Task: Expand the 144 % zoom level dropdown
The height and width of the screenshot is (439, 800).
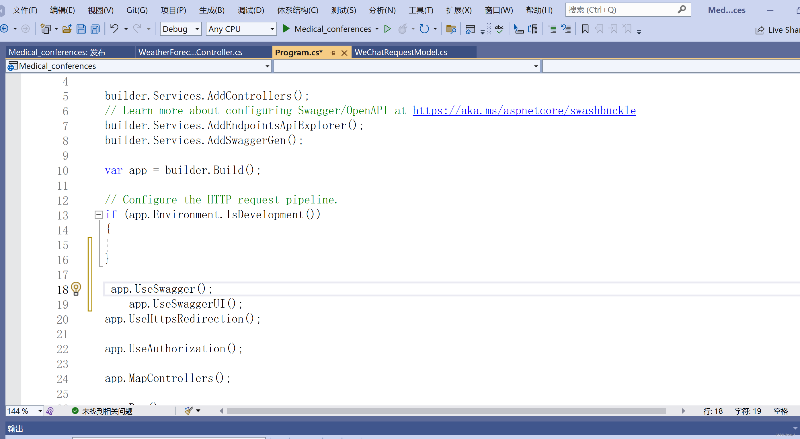Action: 40,411
